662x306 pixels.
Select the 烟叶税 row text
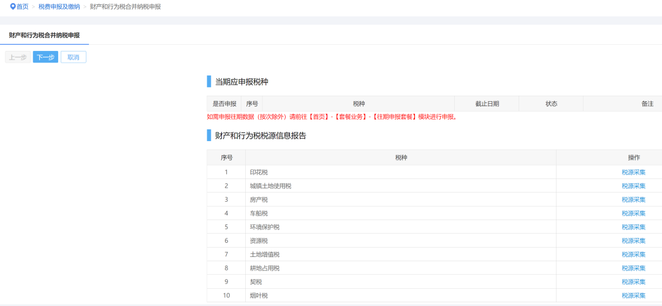coord(259,296)
